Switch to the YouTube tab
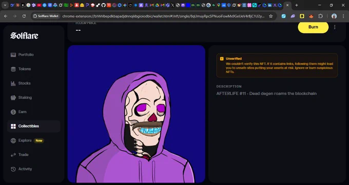The width and height of the screenshot is (349, 185). coord(39,5)
